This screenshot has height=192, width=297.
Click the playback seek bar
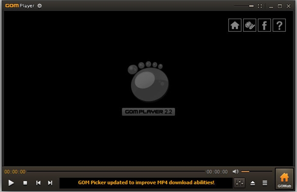pos(116,172)
